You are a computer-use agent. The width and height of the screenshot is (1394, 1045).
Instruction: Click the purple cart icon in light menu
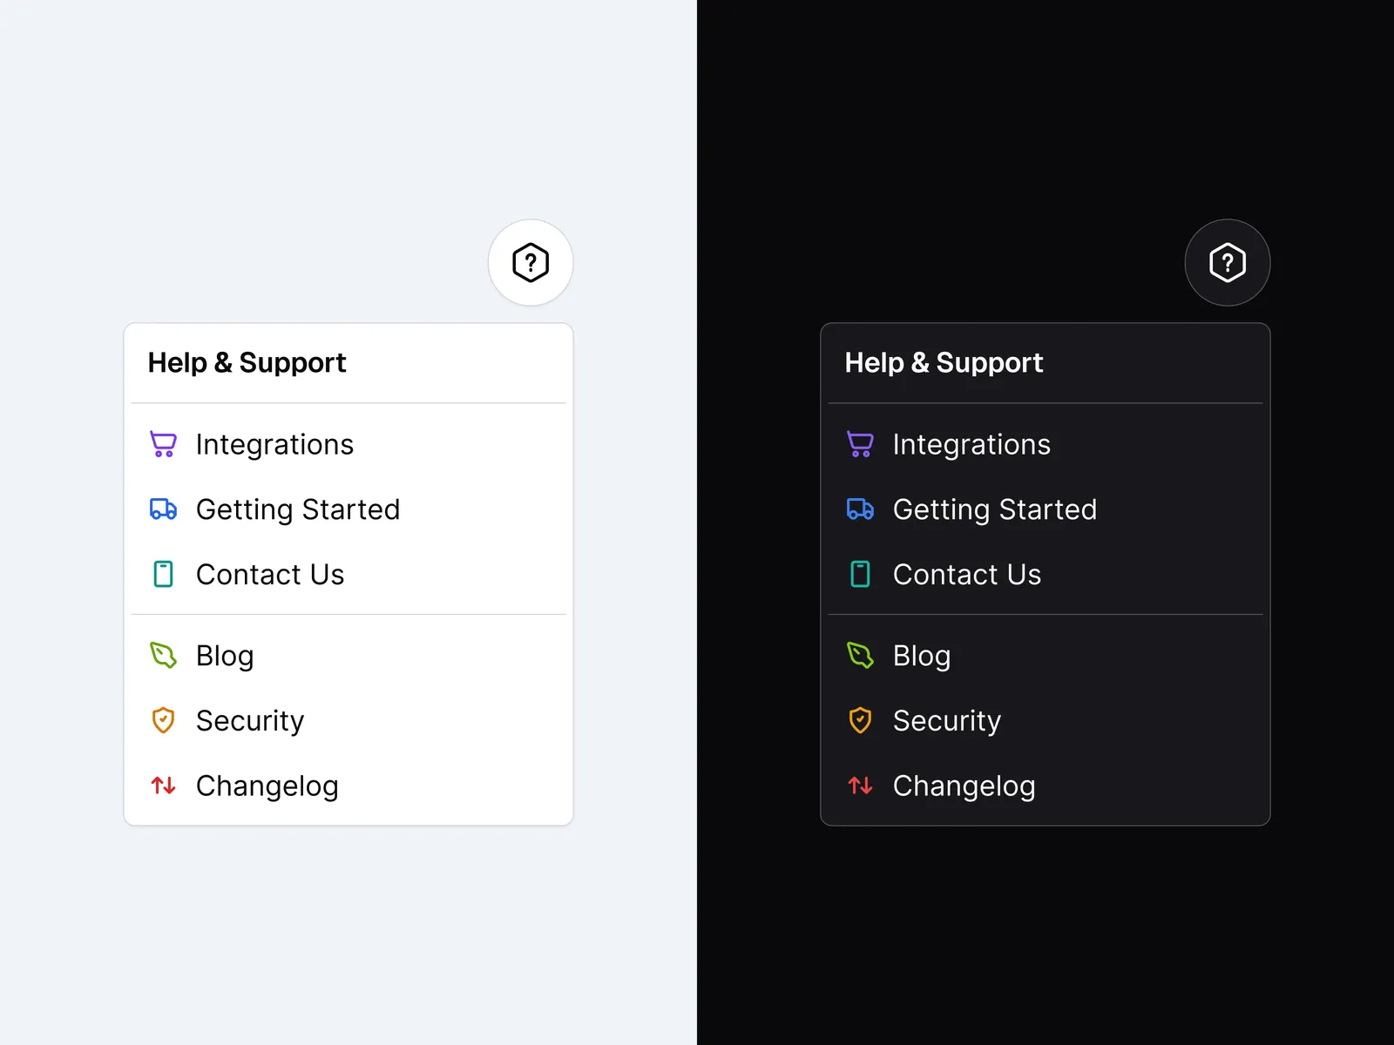coord(163,444)
